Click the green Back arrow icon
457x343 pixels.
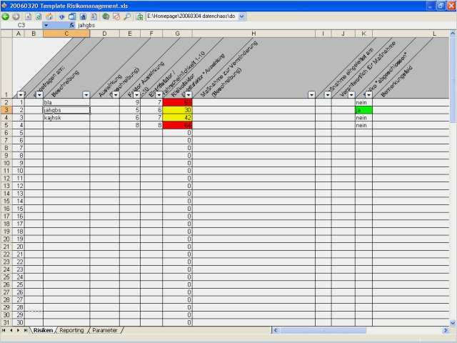pyautogui.click(x=6, y=16)
